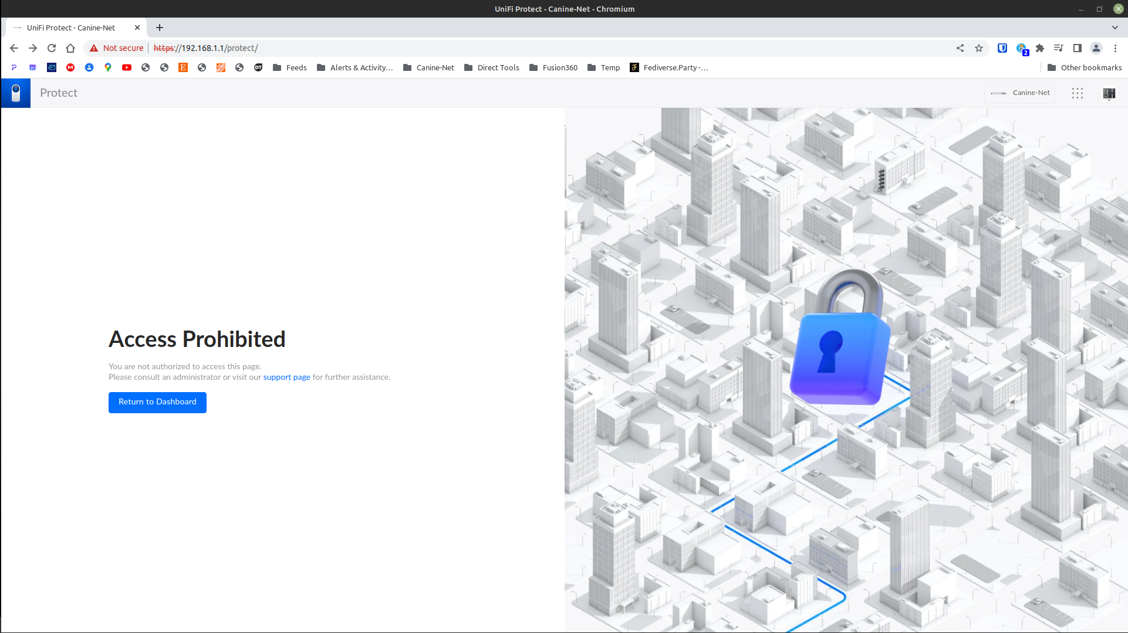Click the Not secure site warning
Image resolution: width=1128 pixels, height=633 pixels.
pos(117,48)
